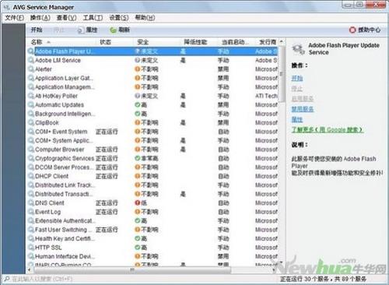The height and width of the screenshot is (285, 389).
Task: Click the horizontal scrollbar of service list
Action: tap(132, 270)
